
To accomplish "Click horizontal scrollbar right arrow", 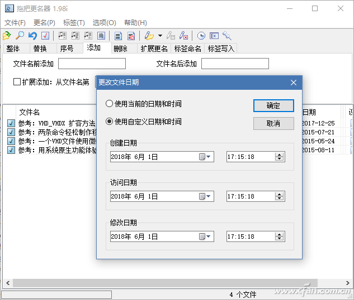I will pyautogui.click(x=348, y=283).
